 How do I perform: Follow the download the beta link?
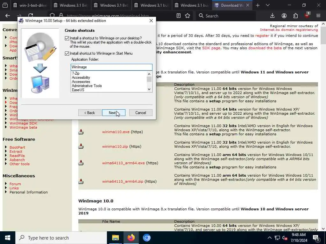[265, 48]
